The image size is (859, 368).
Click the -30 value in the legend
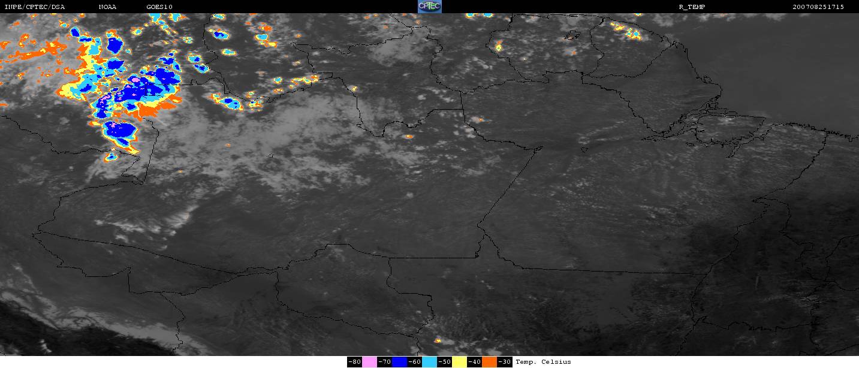[505, 362]
